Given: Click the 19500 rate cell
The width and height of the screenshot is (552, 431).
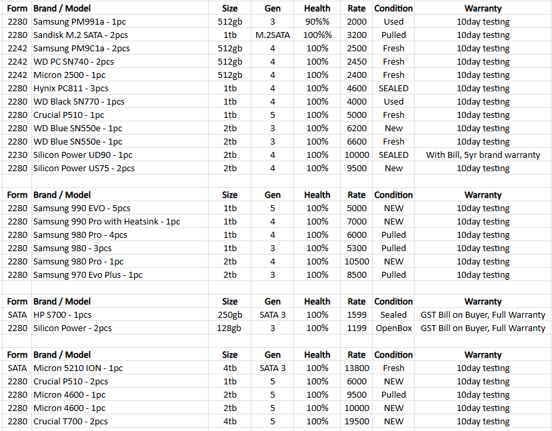Looking at the screenshot, I should pos(357,421).
